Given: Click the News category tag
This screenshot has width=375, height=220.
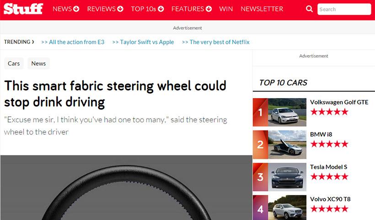Looking at the screenshot, I should (x=38, y=63).
